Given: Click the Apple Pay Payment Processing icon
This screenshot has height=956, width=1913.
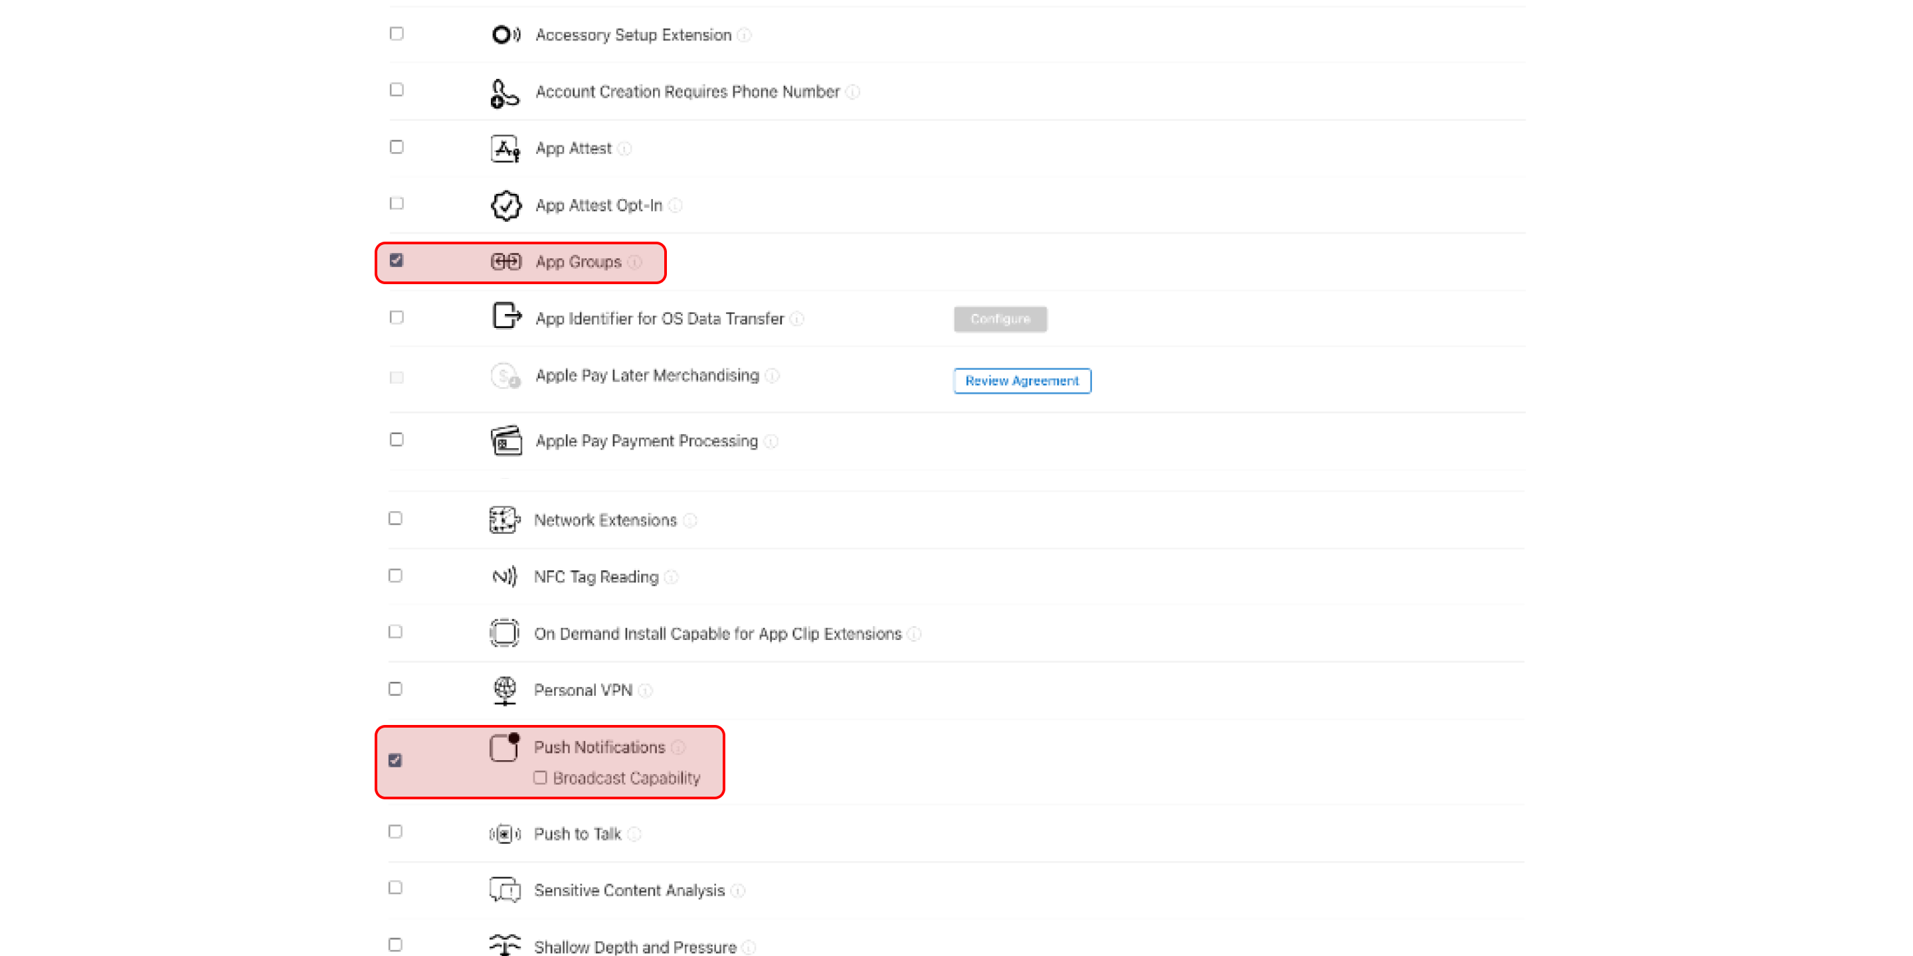Looking at the screenshot, I should [x=505, y=441].
